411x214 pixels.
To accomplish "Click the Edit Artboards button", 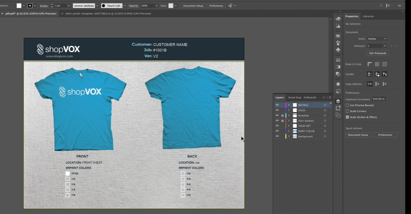I will click(378, 53).
